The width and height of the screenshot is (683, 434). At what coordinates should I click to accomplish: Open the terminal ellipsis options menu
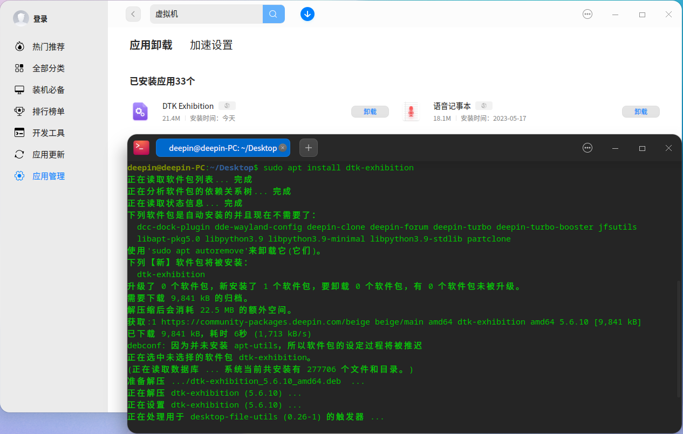[587, 147]
